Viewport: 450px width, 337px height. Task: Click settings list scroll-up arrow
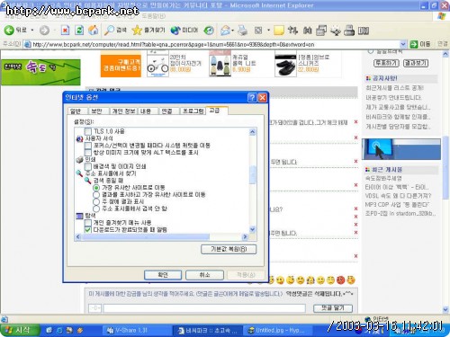(253, 131)
